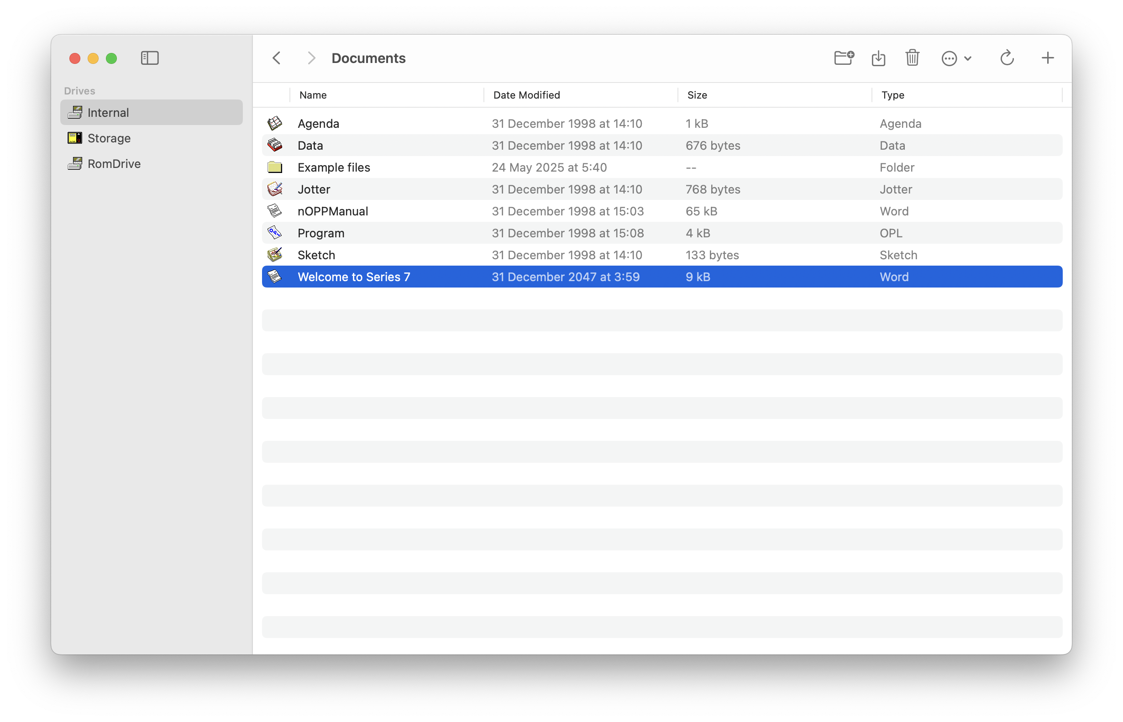The image size is (1123, 722).
Task: Select the Jotter file name
Action: point(314,189)
